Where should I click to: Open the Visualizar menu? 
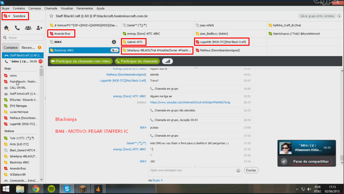coord(67,8)
